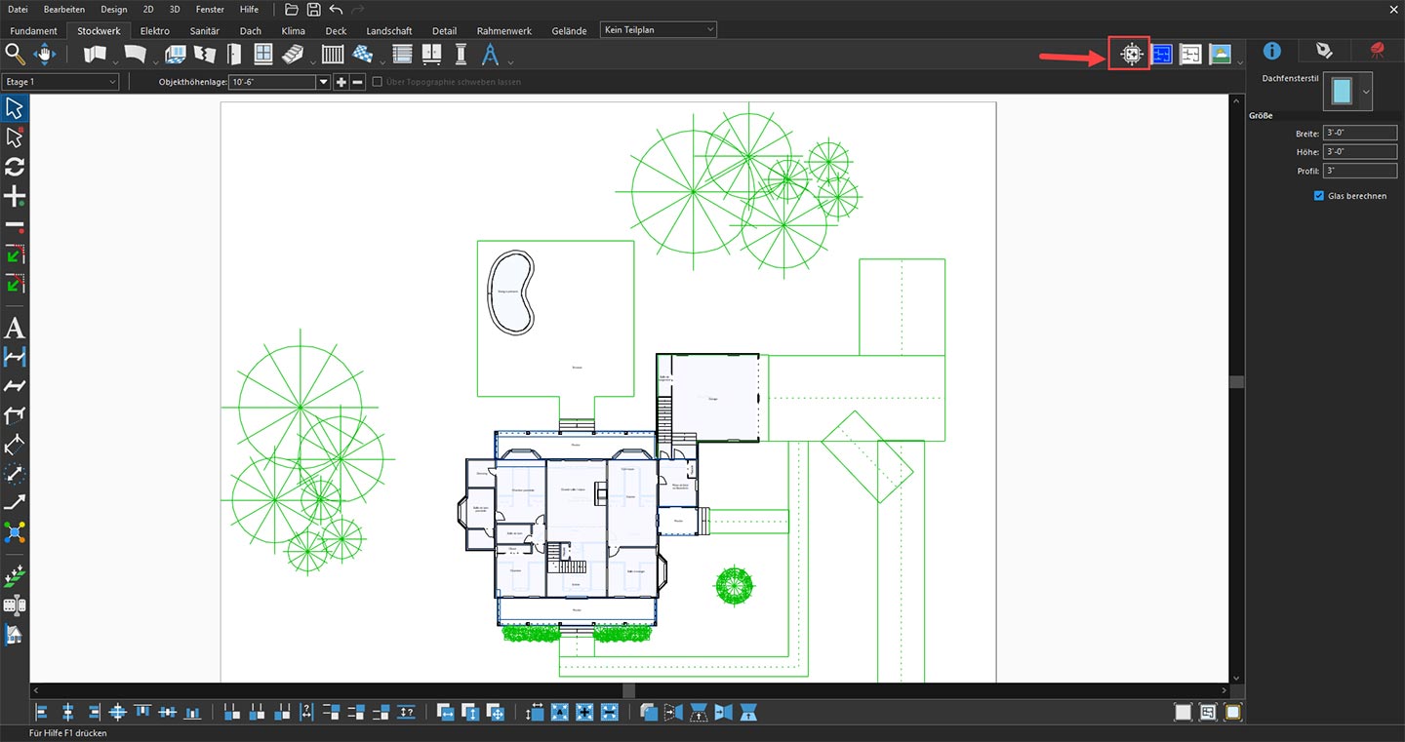Select the floor/room tool icon
The width and height of the screenshot is (1405, 742).
176,55
